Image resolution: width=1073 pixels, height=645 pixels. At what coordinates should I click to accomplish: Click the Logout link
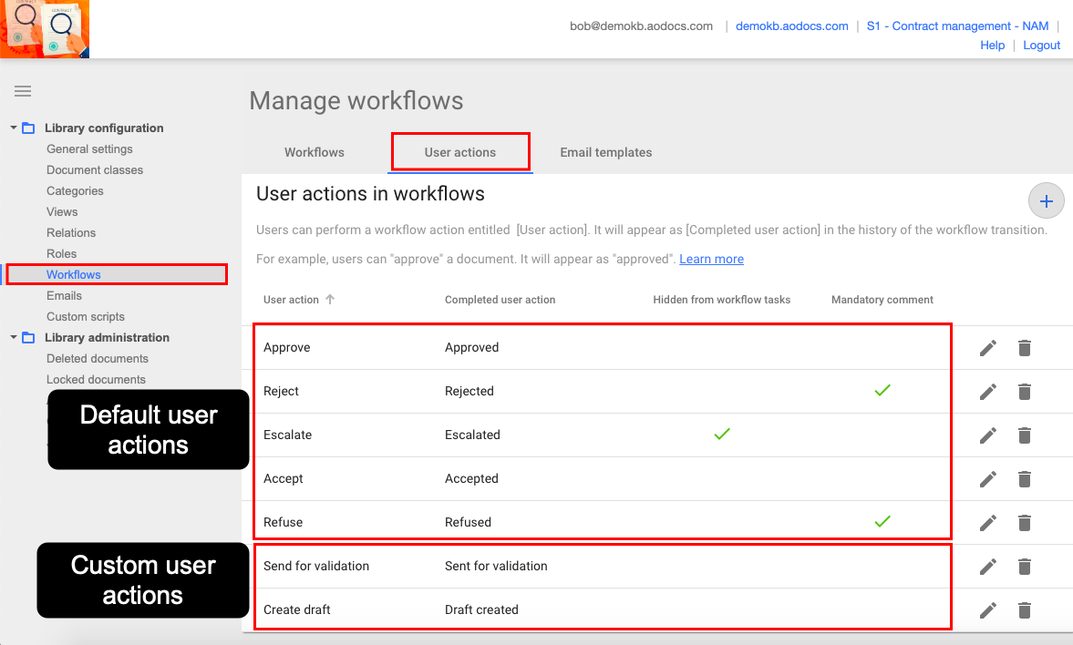point(1041,46)
